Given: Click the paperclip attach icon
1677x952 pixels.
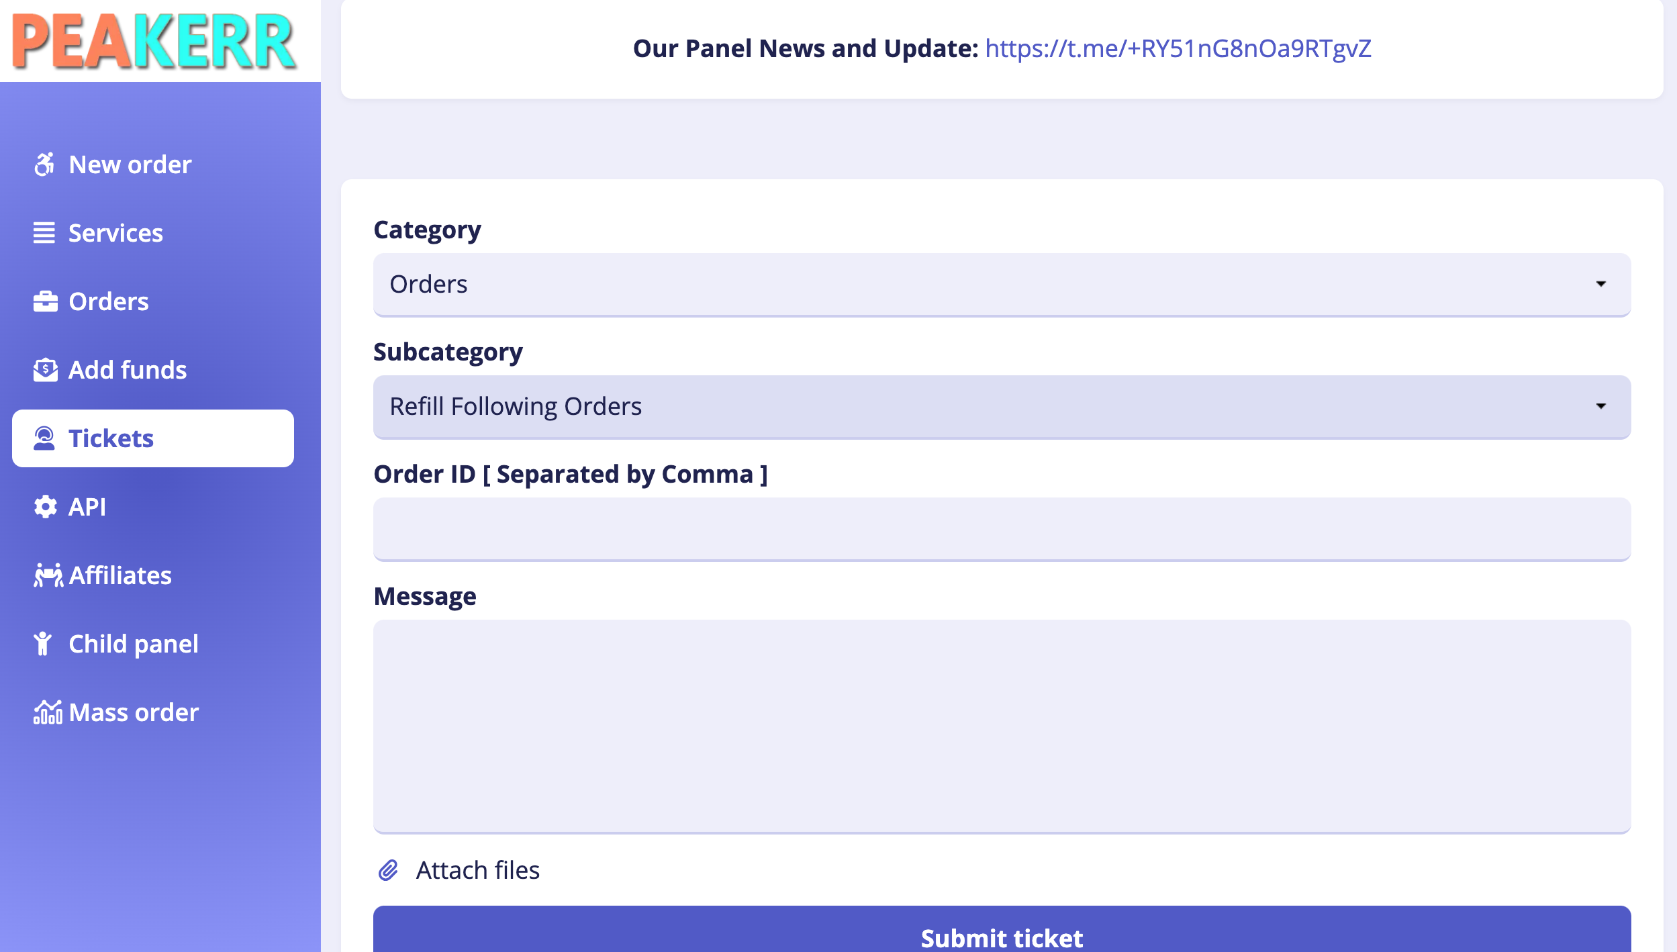Looking at the screenshot, I should point(388,870).
